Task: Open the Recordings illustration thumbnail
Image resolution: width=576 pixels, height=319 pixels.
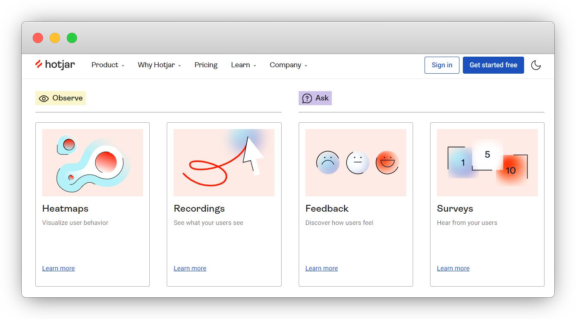Action: pos(224,163)
